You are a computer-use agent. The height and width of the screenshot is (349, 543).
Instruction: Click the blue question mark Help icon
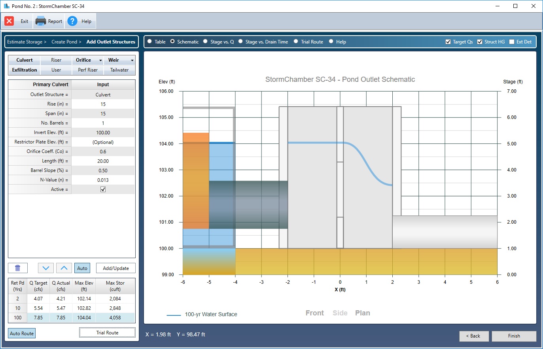tap(72, 21)
